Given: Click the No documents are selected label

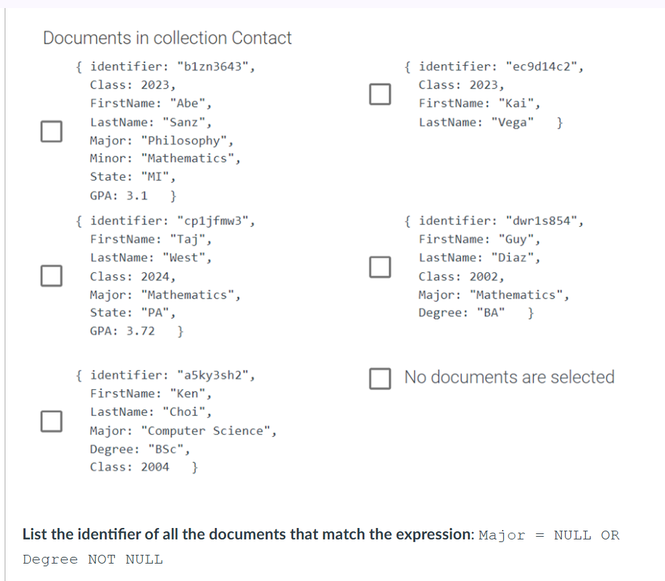Looking at the screenshot, I should (507, 377).
